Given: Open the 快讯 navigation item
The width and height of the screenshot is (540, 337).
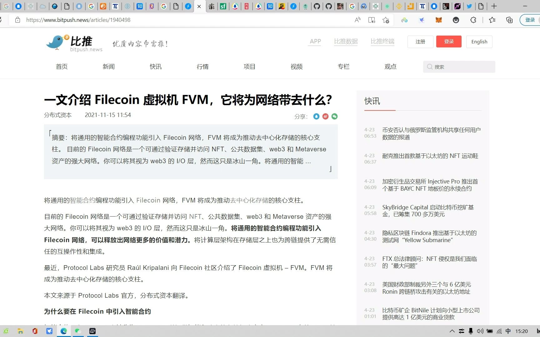Looking at the screenshot, I should click(156, 66).
